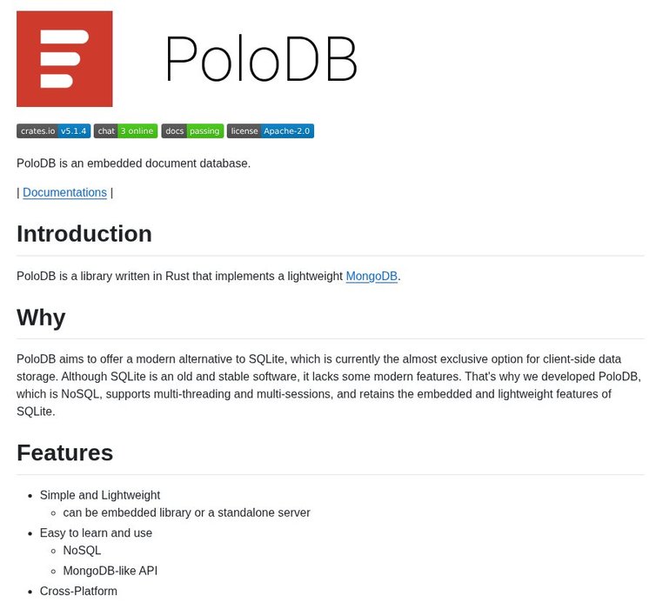The width and height of the screenshot is (656, 609).
Task: Click the embedded document database tagline
Action: point(133,164)
